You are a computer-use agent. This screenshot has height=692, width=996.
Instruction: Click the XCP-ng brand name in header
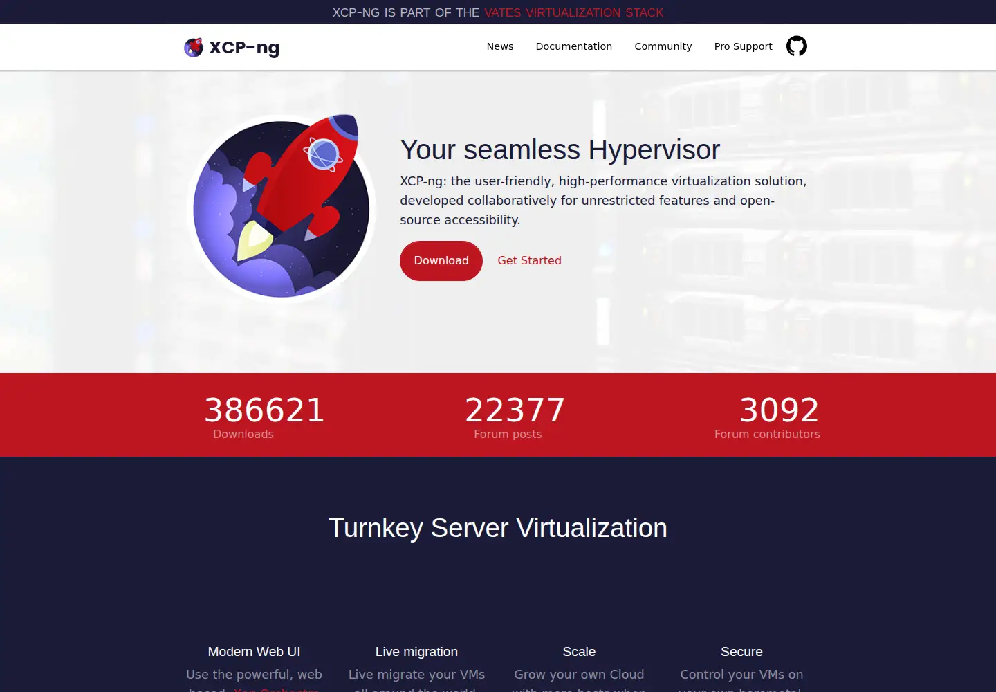coord(244,48)
